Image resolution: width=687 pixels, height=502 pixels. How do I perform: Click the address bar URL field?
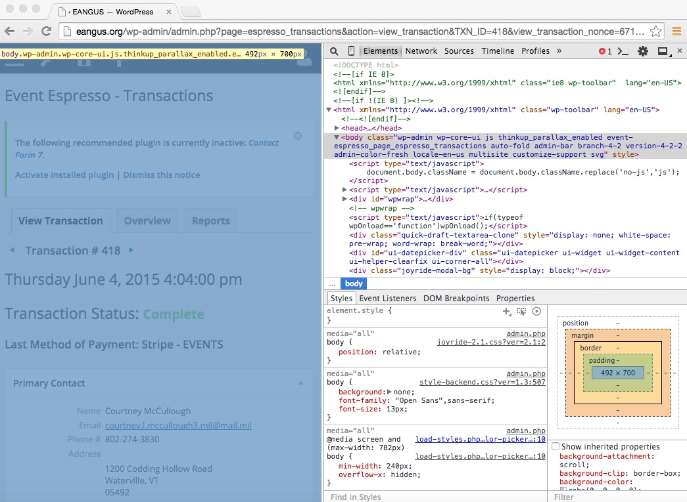(360, 31)
